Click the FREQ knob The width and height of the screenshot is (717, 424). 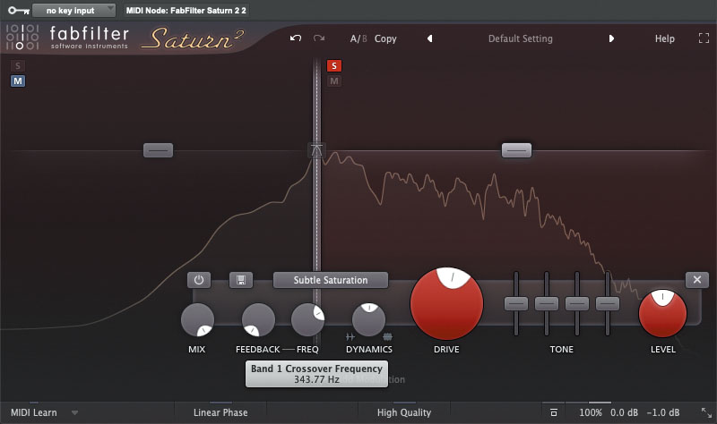[x=307, y=319]
